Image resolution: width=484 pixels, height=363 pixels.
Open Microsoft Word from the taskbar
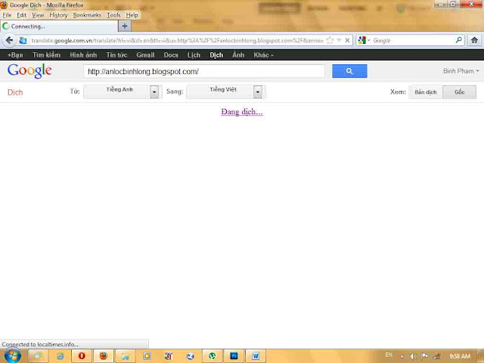pyautogui.click(x=256, y=356)
